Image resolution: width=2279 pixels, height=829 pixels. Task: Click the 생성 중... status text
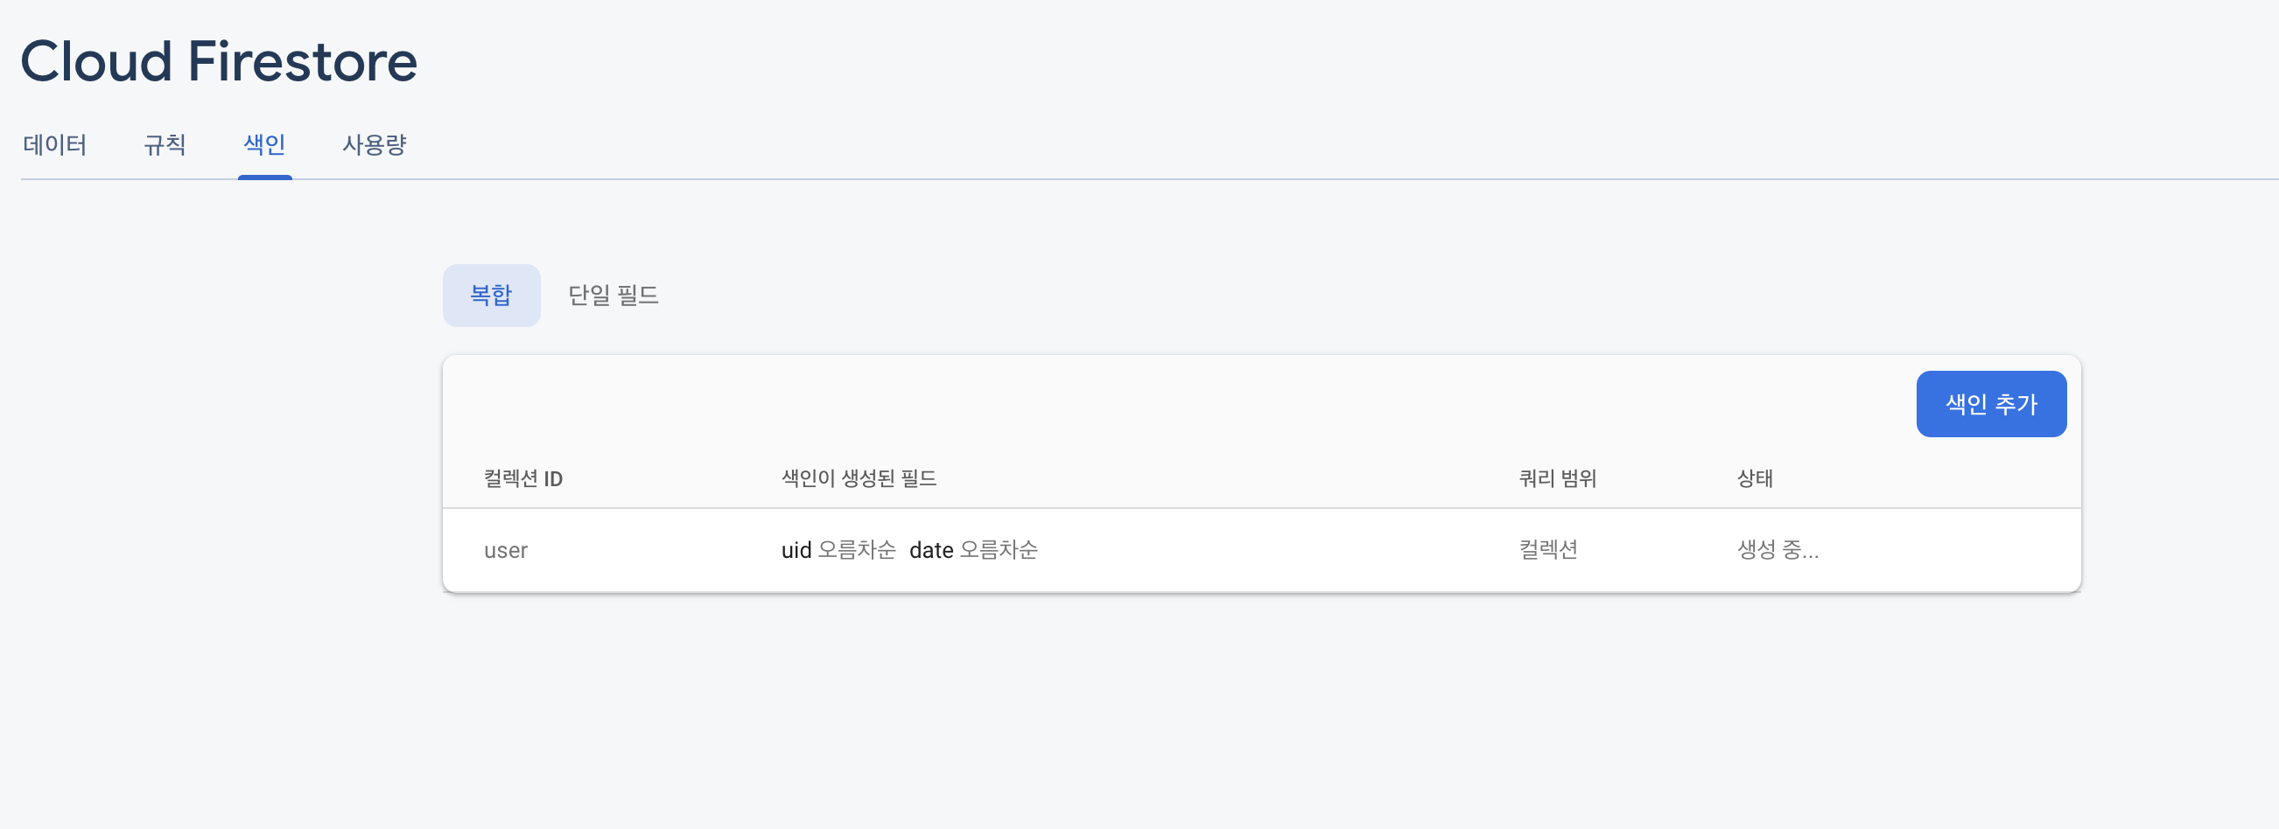click(1778, 551)
